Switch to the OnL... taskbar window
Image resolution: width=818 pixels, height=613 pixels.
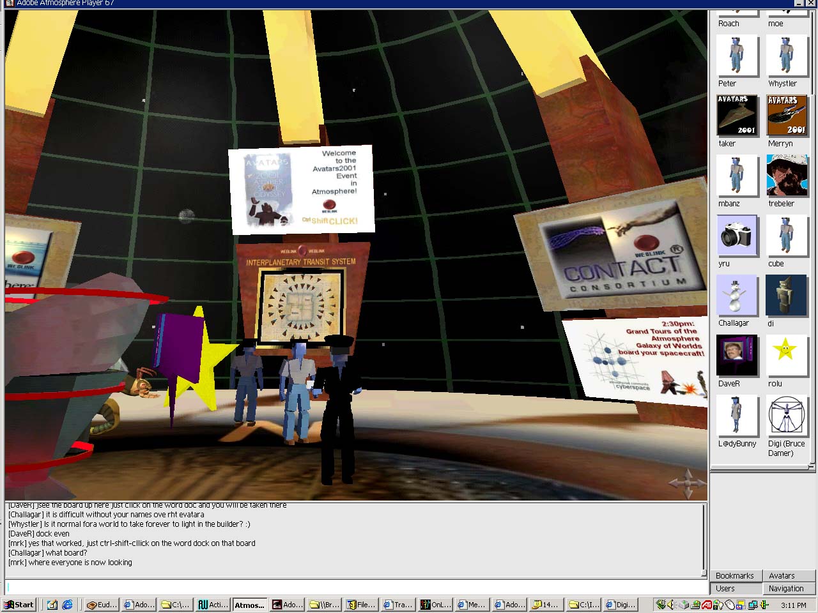coord(435,605)
